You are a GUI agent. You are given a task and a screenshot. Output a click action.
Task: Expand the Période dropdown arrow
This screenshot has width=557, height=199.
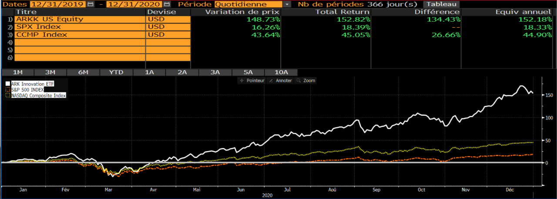click(x=287, y=4)
